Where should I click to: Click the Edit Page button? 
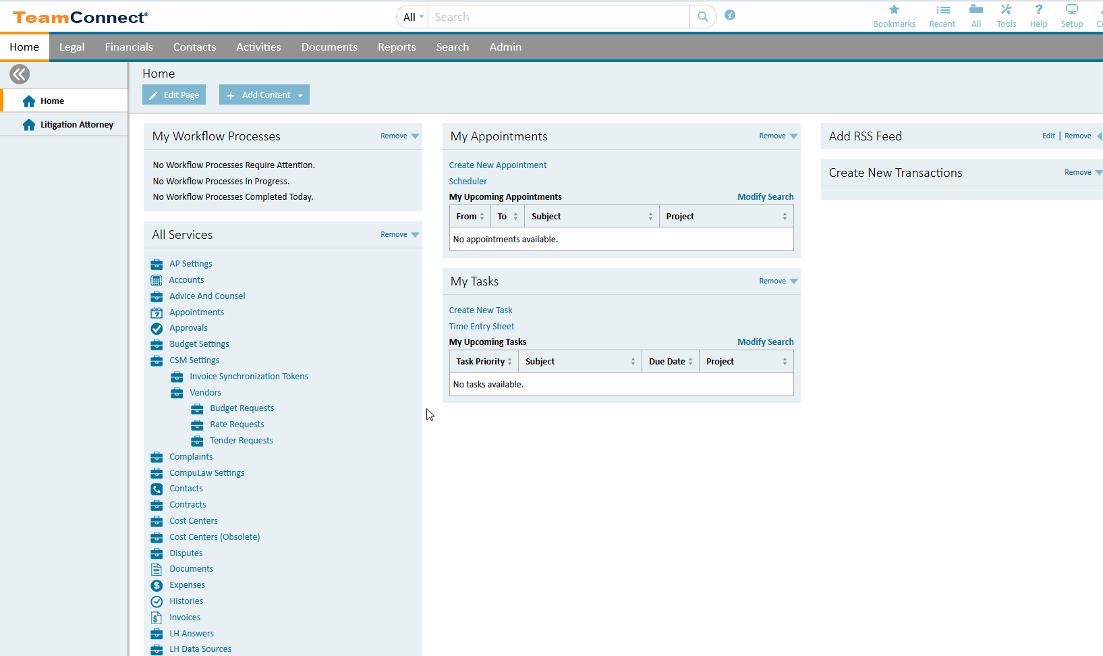174,95
